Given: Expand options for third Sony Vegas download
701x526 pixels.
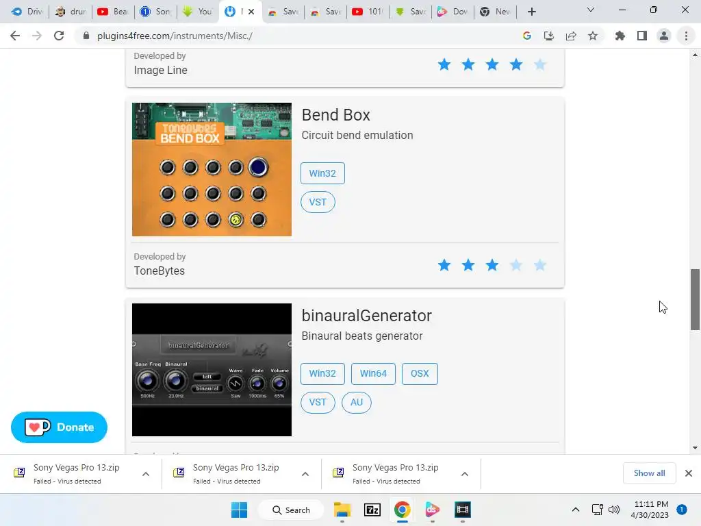Looking at the screenshot, I should (x=465, y=474).
